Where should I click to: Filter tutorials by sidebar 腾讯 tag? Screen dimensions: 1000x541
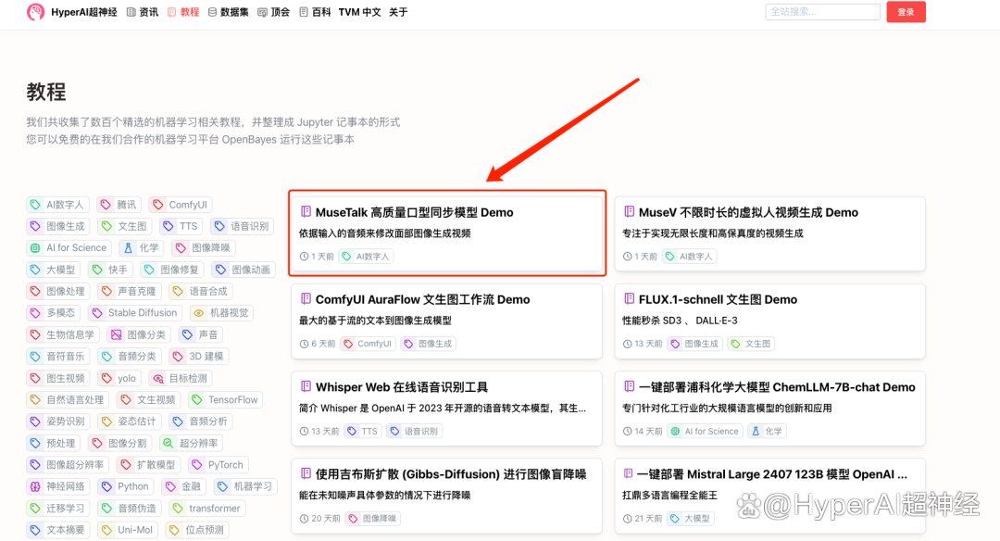point(119,205)
